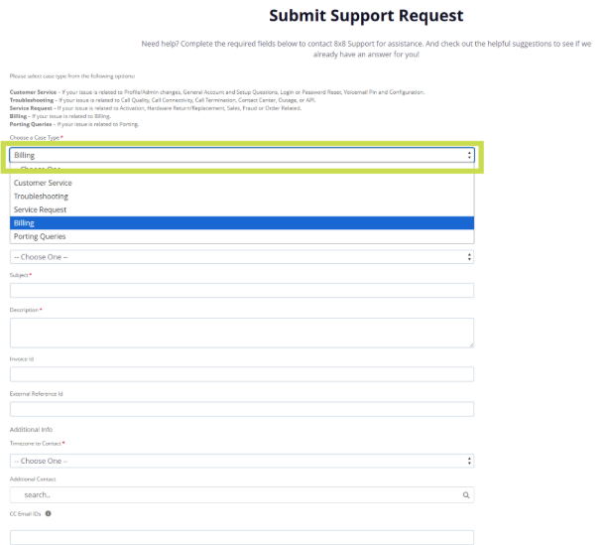Click the magnifier icon in Additional Contact
Image resolution: width=606 pixels, height=545 pixels.
(x=466, y=494)
